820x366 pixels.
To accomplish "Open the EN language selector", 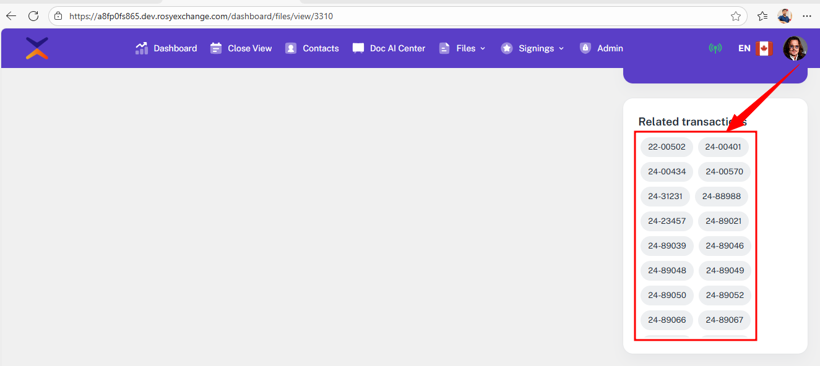I will point(754,48).
